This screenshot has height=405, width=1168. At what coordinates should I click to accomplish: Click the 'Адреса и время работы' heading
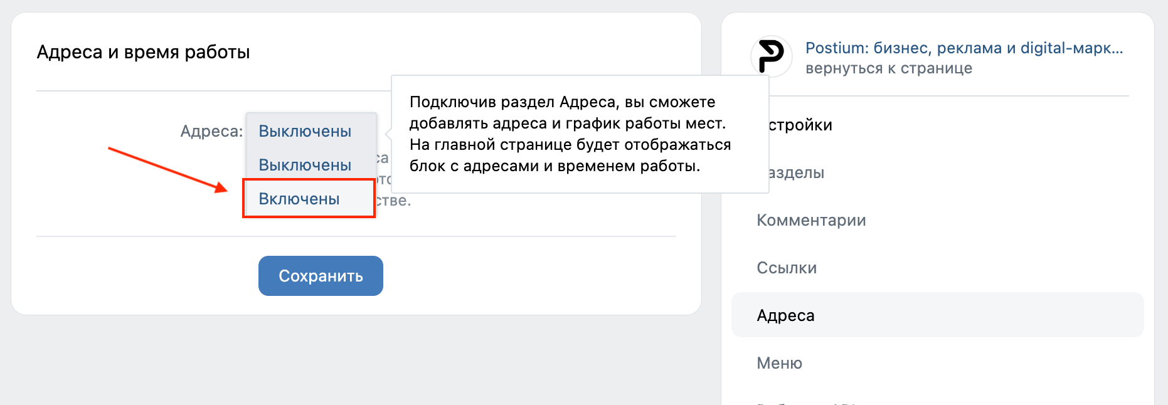143,51
